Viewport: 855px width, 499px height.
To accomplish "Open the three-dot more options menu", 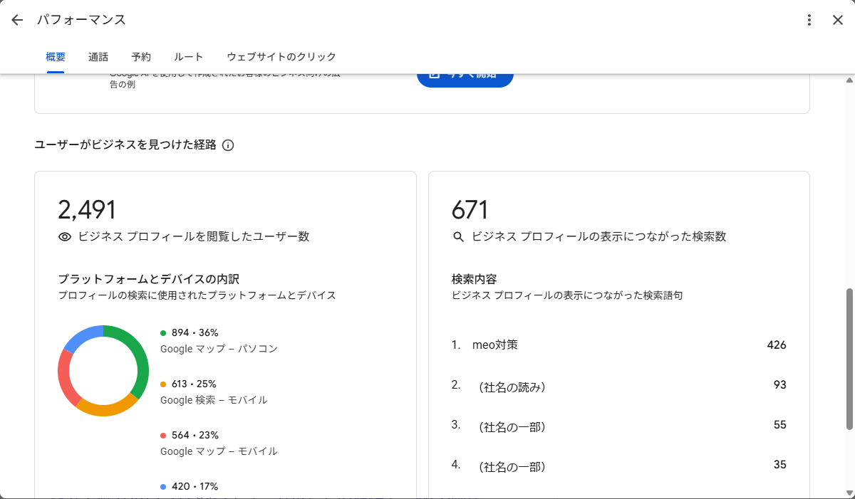I will tap(809, 20).
